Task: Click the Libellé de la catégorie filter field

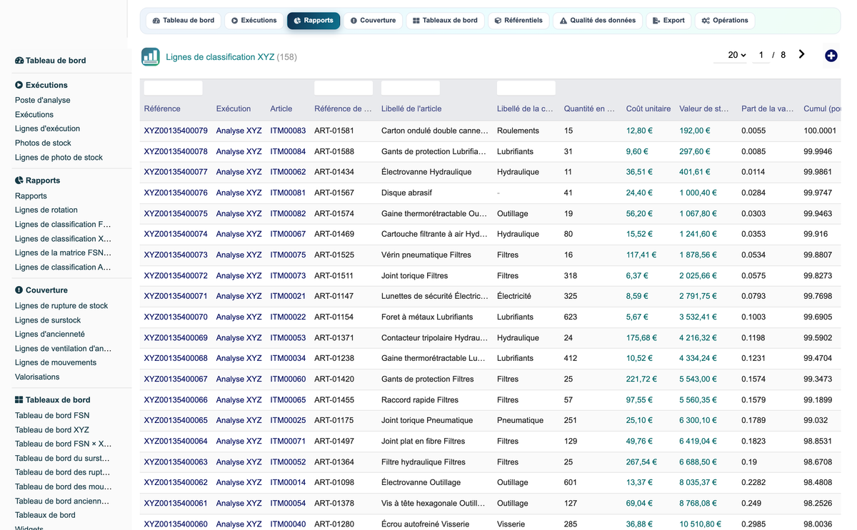Action: [526, 88]
